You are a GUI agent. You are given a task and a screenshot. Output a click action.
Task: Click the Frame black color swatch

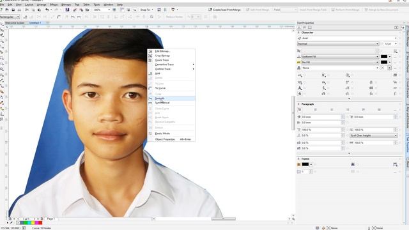305,164
